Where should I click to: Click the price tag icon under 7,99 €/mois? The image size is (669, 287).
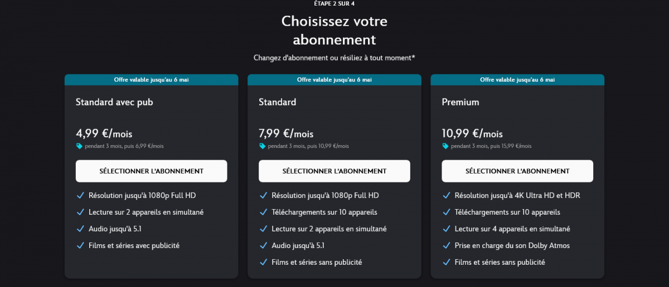tap(262, 146)
